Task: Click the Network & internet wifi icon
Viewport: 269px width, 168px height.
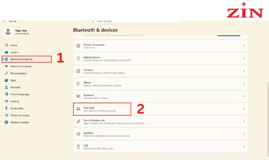Action: 6,66
